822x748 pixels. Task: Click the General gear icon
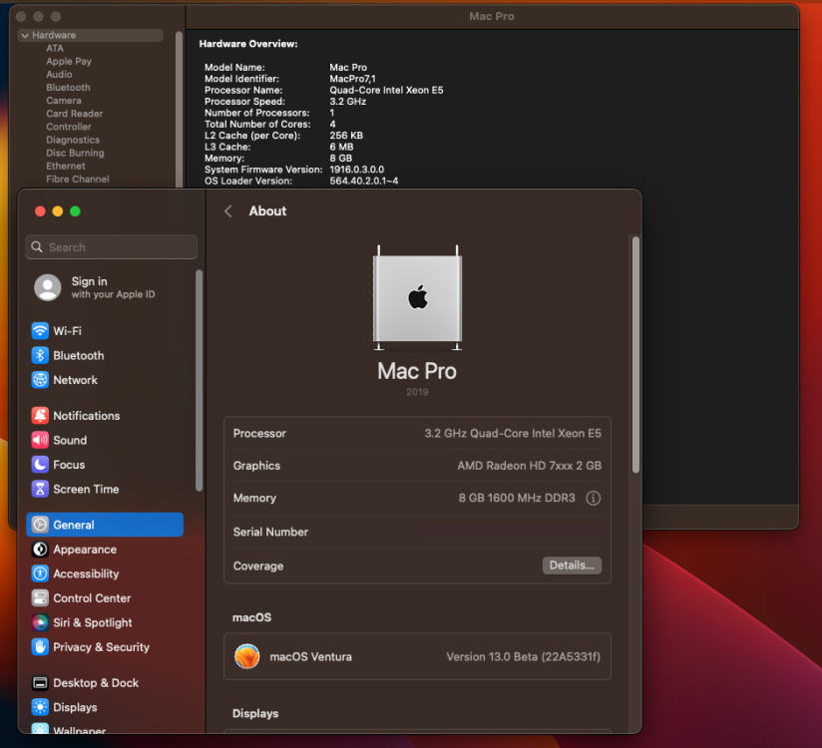click(40, 525)
